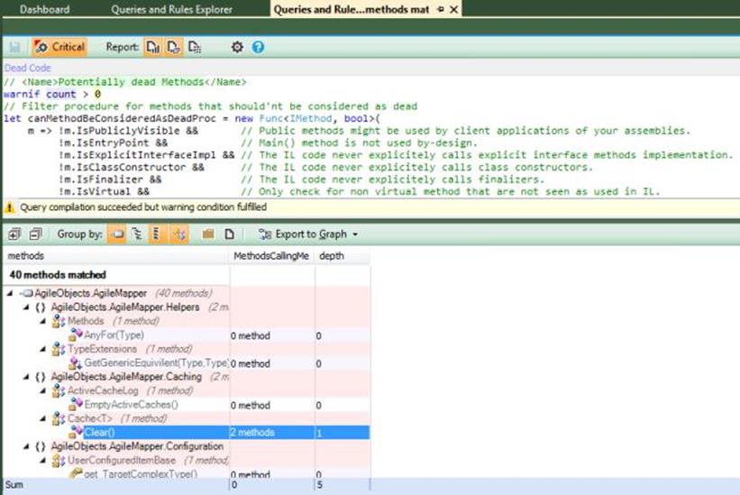The image size is (740, 495).
Task: Click the third Report list icon
Action: pos(195,47)
